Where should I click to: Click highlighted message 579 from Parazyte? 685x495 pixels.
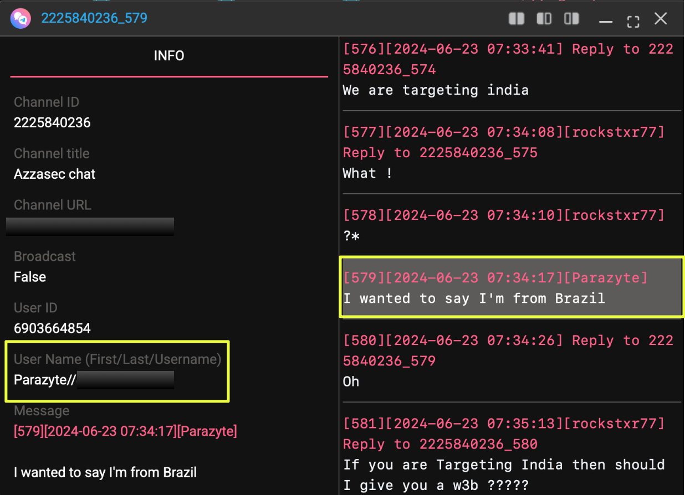pos(510,287)
